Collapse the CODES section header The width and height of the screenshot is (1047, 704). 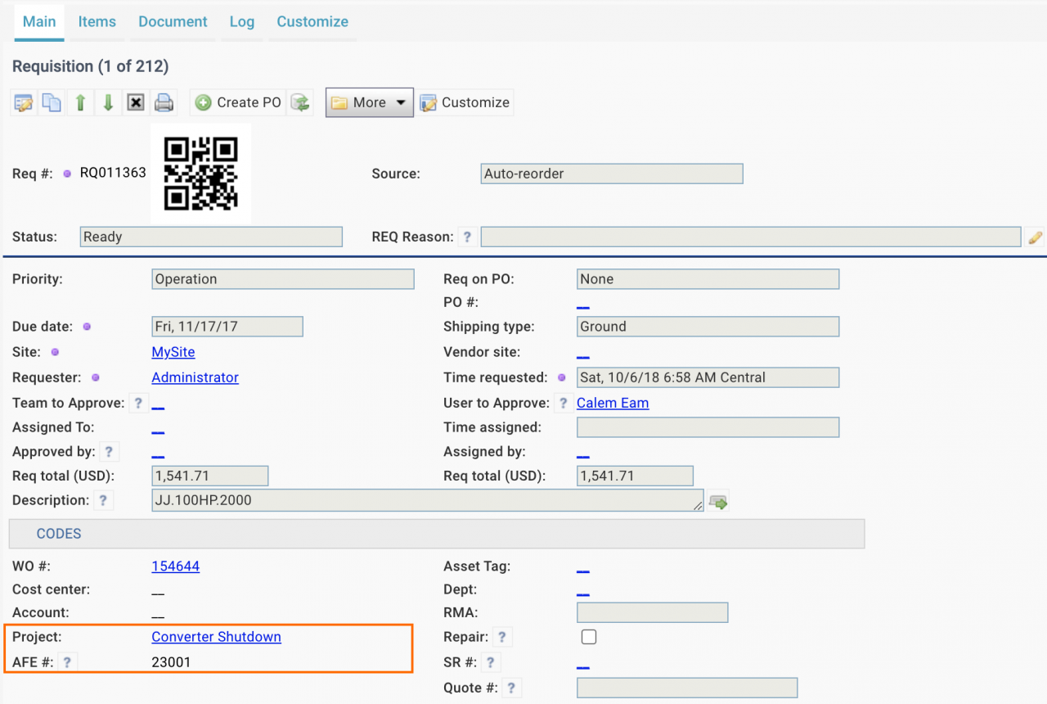tap(437, 534)
